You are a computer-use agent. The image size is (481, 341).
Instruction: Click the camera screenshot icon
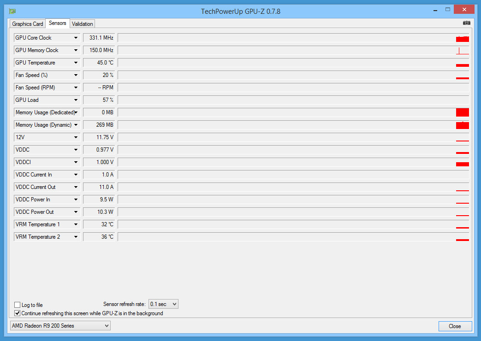coord(466,23)
